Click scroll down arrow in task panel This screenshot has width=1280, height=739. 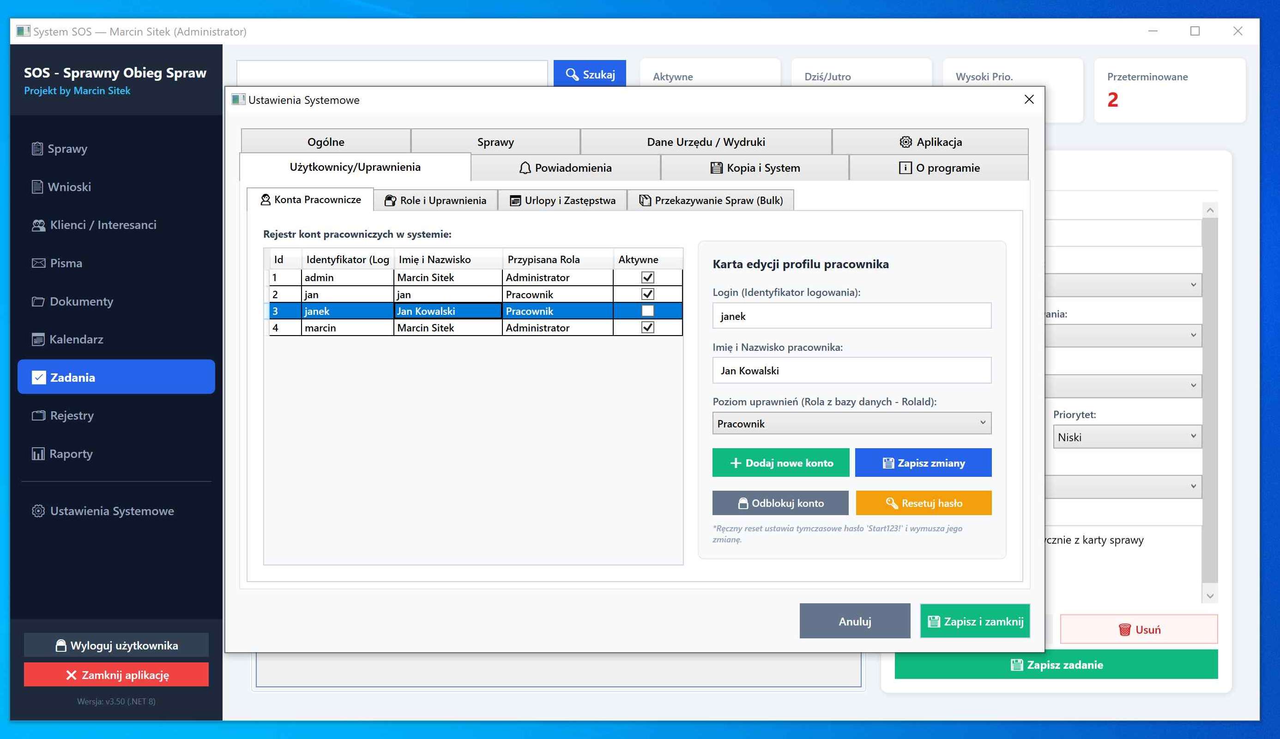click(x=1210, y=596)
